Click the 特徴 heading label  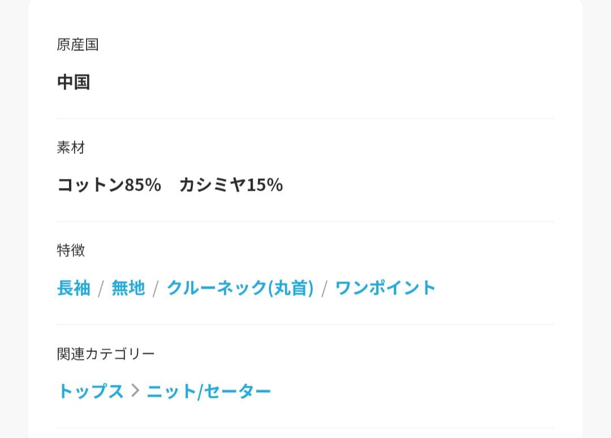click(71, 251)
